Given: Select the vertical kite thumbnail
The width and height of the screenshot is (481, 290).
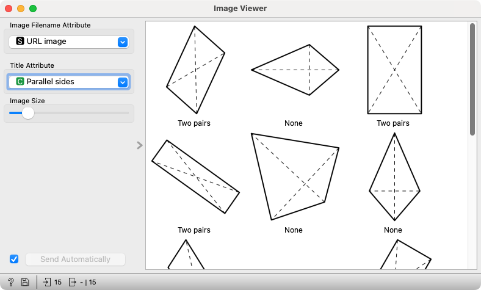Looking at the screenshot, I should (394, 177).
